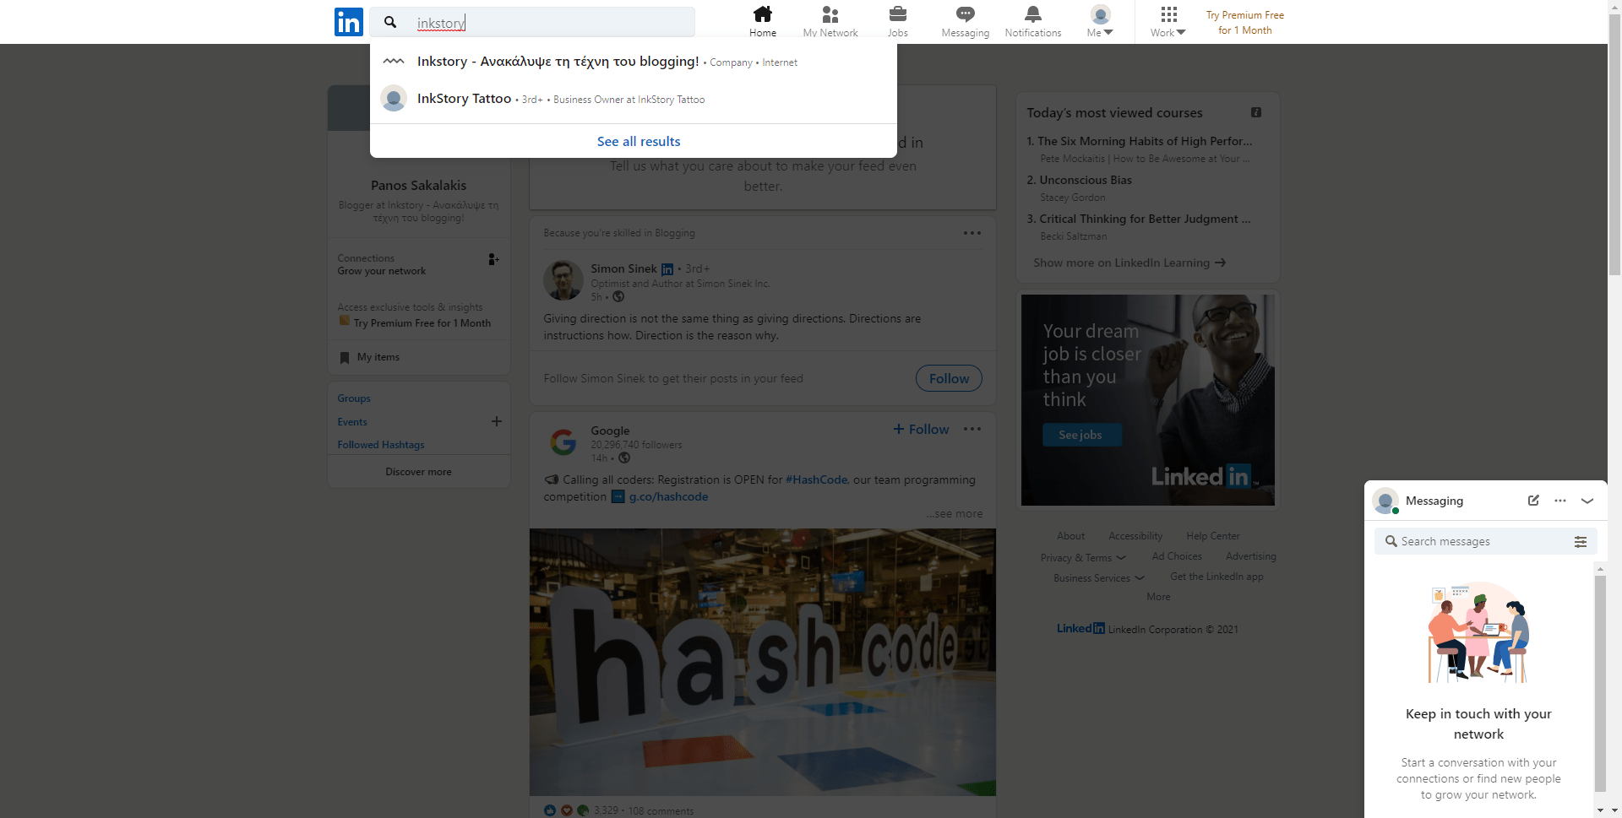
Task: Select the My Network icon
Action: click(x=830, y=20)
